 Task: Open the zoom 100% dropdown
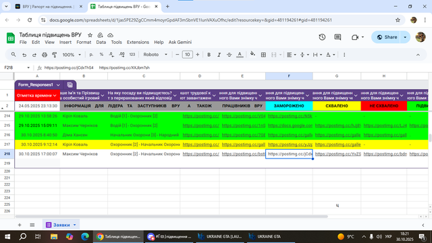[x=72, y=55]
